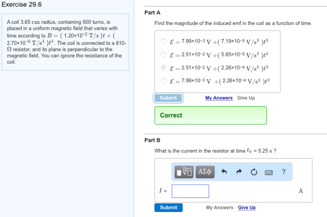Viewport: 327px width, 217px height.
Task: Open My Answers in Part B
Action: tap(220, 208)
